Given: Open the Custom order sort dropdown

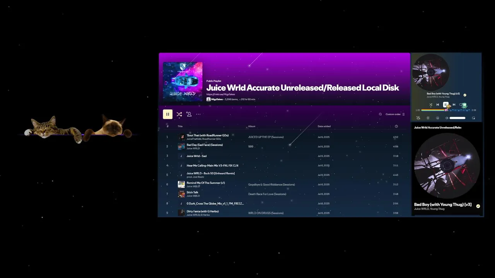Looking at the screenshot, I should (x=395, y=114).
